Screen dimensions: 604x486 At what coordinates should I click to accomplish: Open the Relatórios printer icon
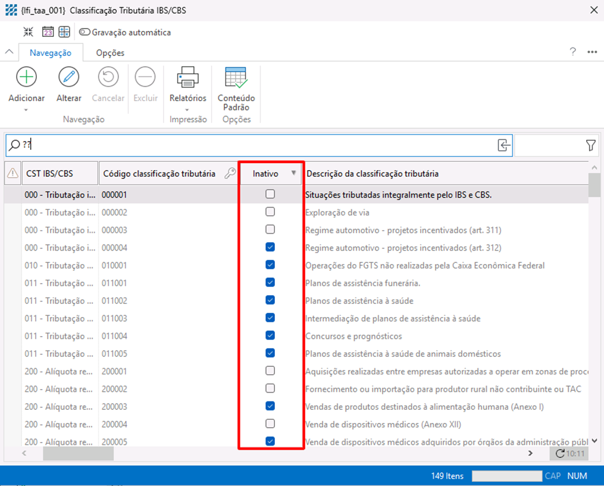tap(187, 77)
